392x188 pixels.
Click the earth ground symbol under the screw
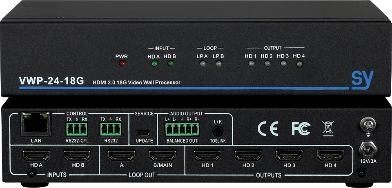(x=369, y=135)
